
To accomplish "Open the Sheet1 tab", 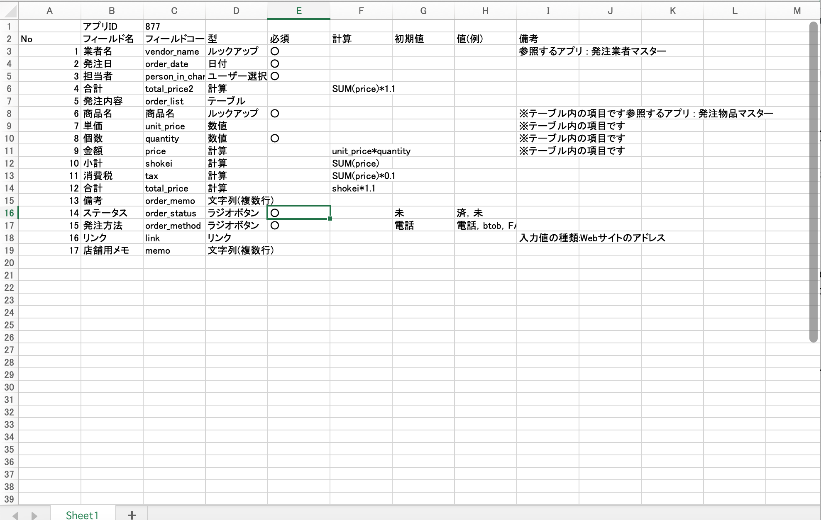I will [82, 515].
